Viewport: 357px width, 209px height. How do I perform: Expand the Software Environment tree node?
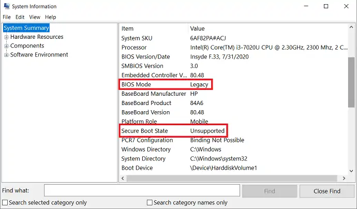click(6, 55)
